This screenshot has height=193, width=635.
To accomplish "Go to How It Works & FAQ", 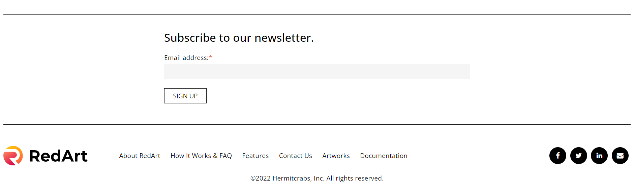I will coord(201,156).
